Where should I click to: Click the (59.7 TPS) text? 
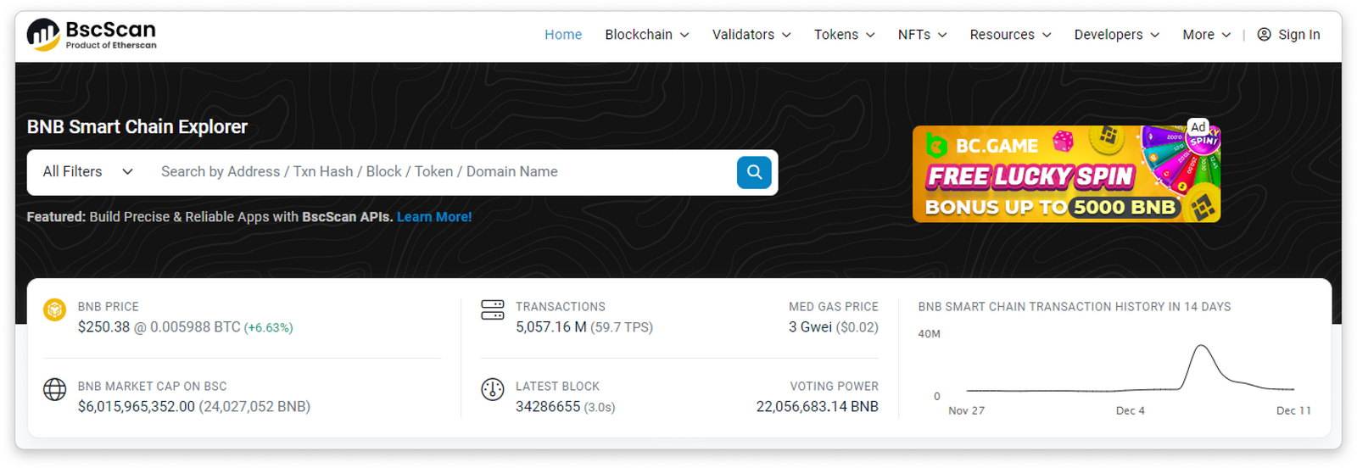point(622,327)
